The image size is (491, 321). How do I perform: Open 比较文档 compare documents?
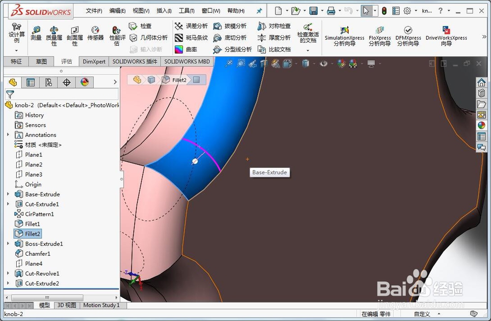[274, 49]
